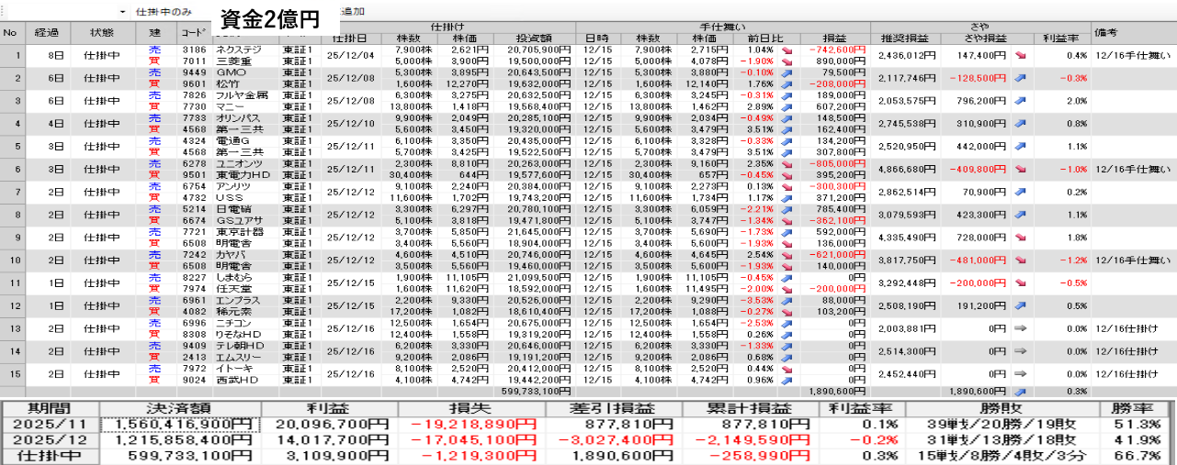Click the red down arrow in row 6's さや損益

pos(1021,170)
